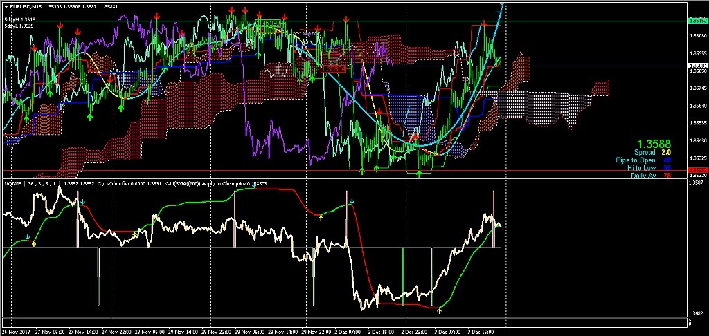The width and height of the screenshot is (709, 336).
Task: Click the Hi to Low label
Action: click(641, 167)
